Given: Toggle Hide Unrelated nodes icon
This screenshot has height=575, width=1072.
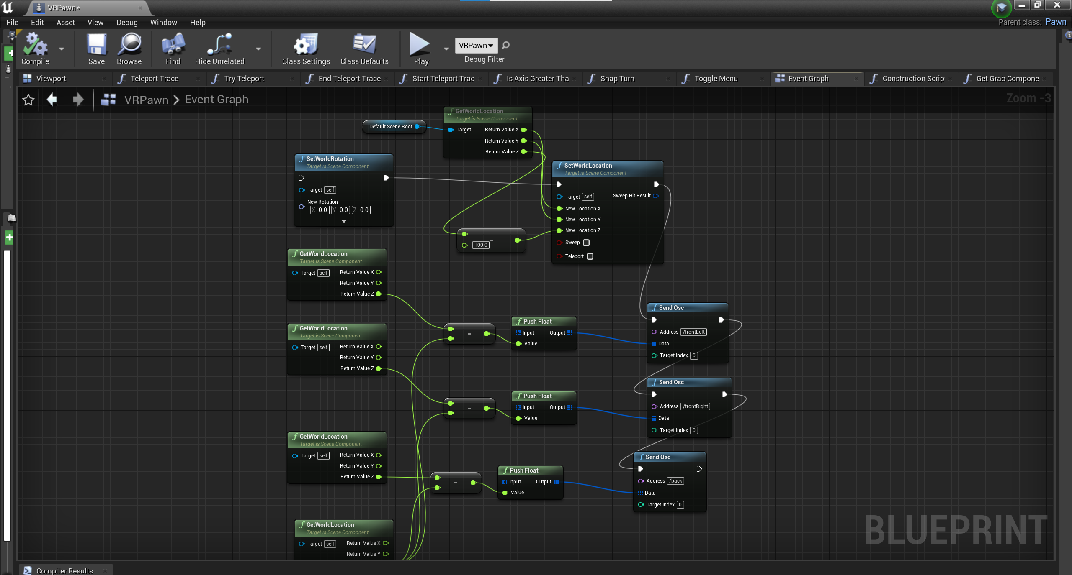Looking at the screenshot, I should (219, 45).
